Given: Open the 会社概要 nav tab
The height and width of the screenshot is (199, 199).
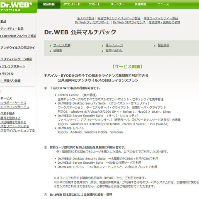Looking at the screenshot, I should click(140, 4).
